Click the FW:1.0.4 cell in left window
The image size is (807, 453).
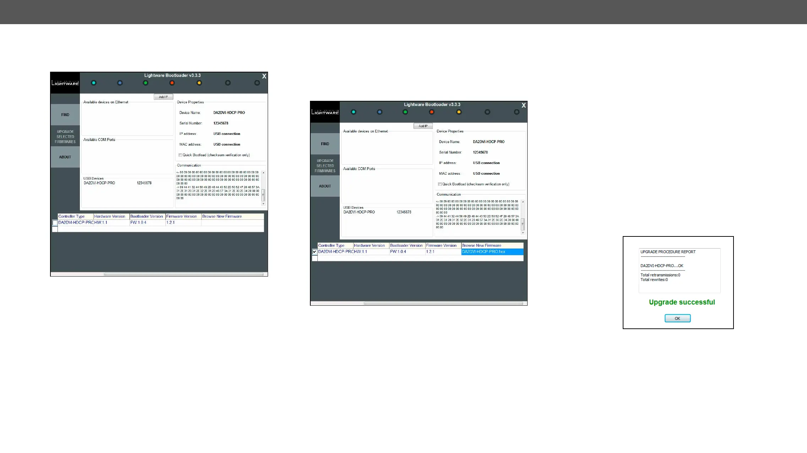(x=147, y=223)
